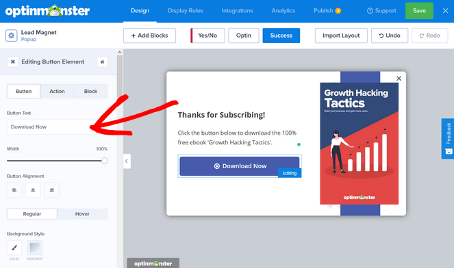Open the Block settings tab
This screenshot has width=454, height=268.
[90, 91]
